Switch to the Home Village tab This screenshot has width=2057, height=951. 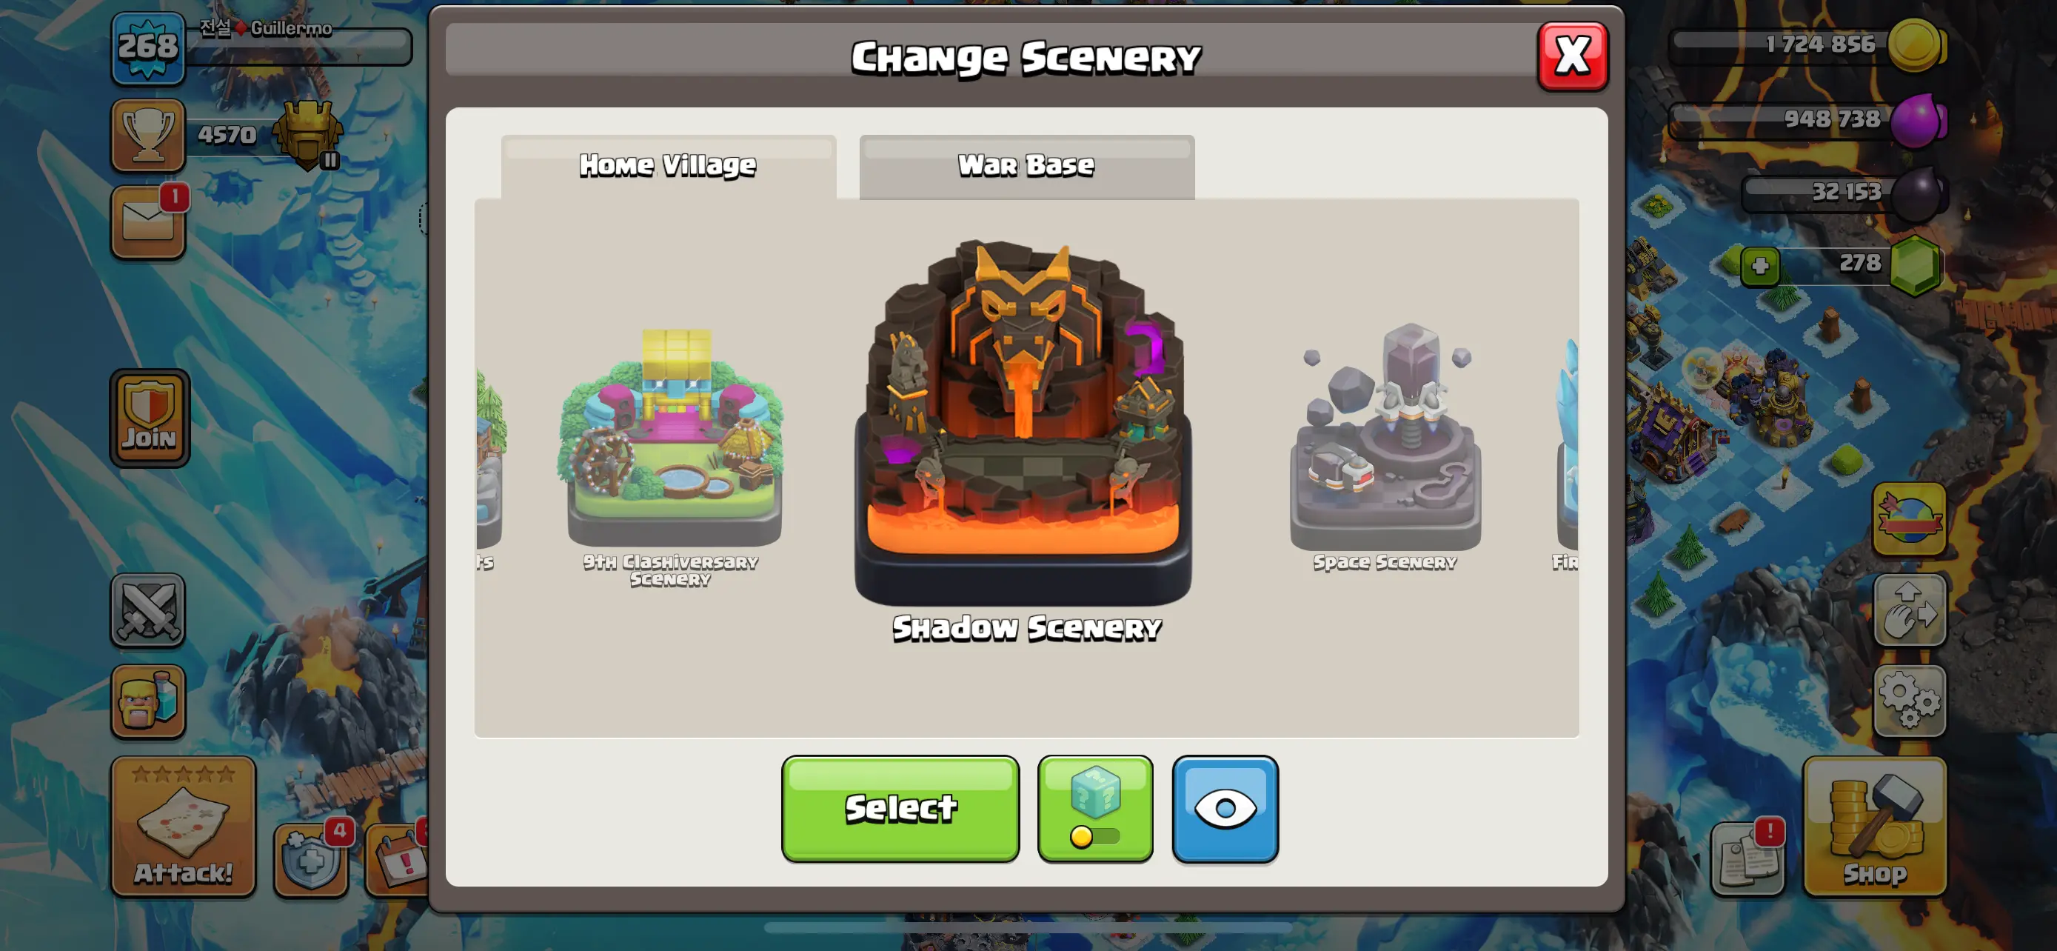tap(669, 166)
